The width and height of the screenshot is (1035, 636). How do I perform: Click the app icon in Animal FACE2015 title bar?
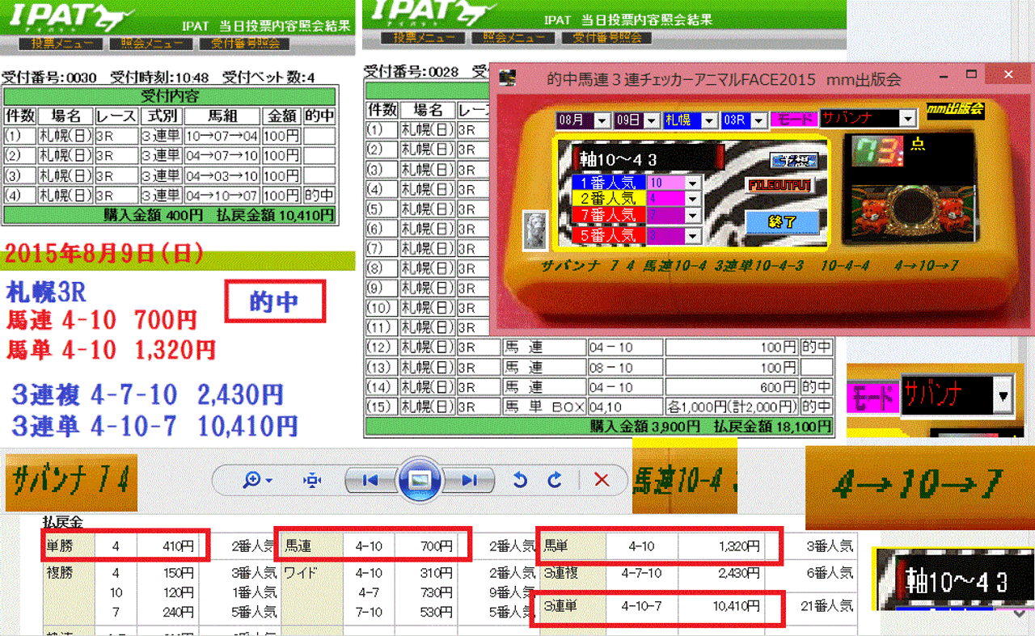tap(508, 78)
